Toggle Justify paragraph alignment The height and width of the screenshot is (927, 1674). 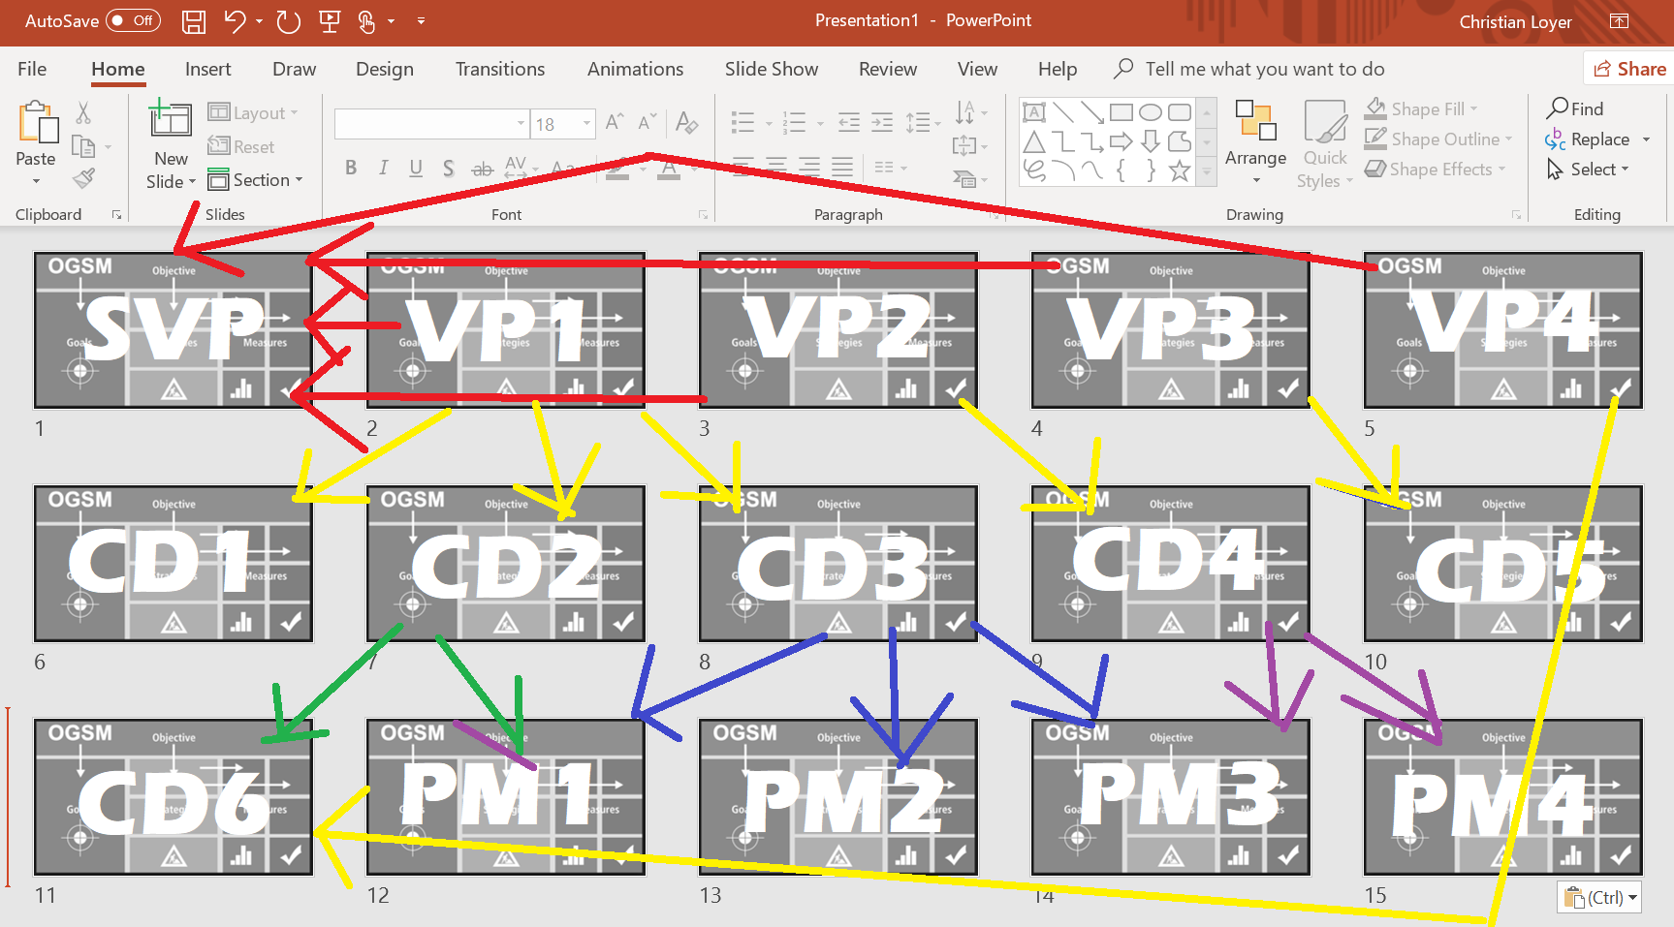click(x=842, y=167)
